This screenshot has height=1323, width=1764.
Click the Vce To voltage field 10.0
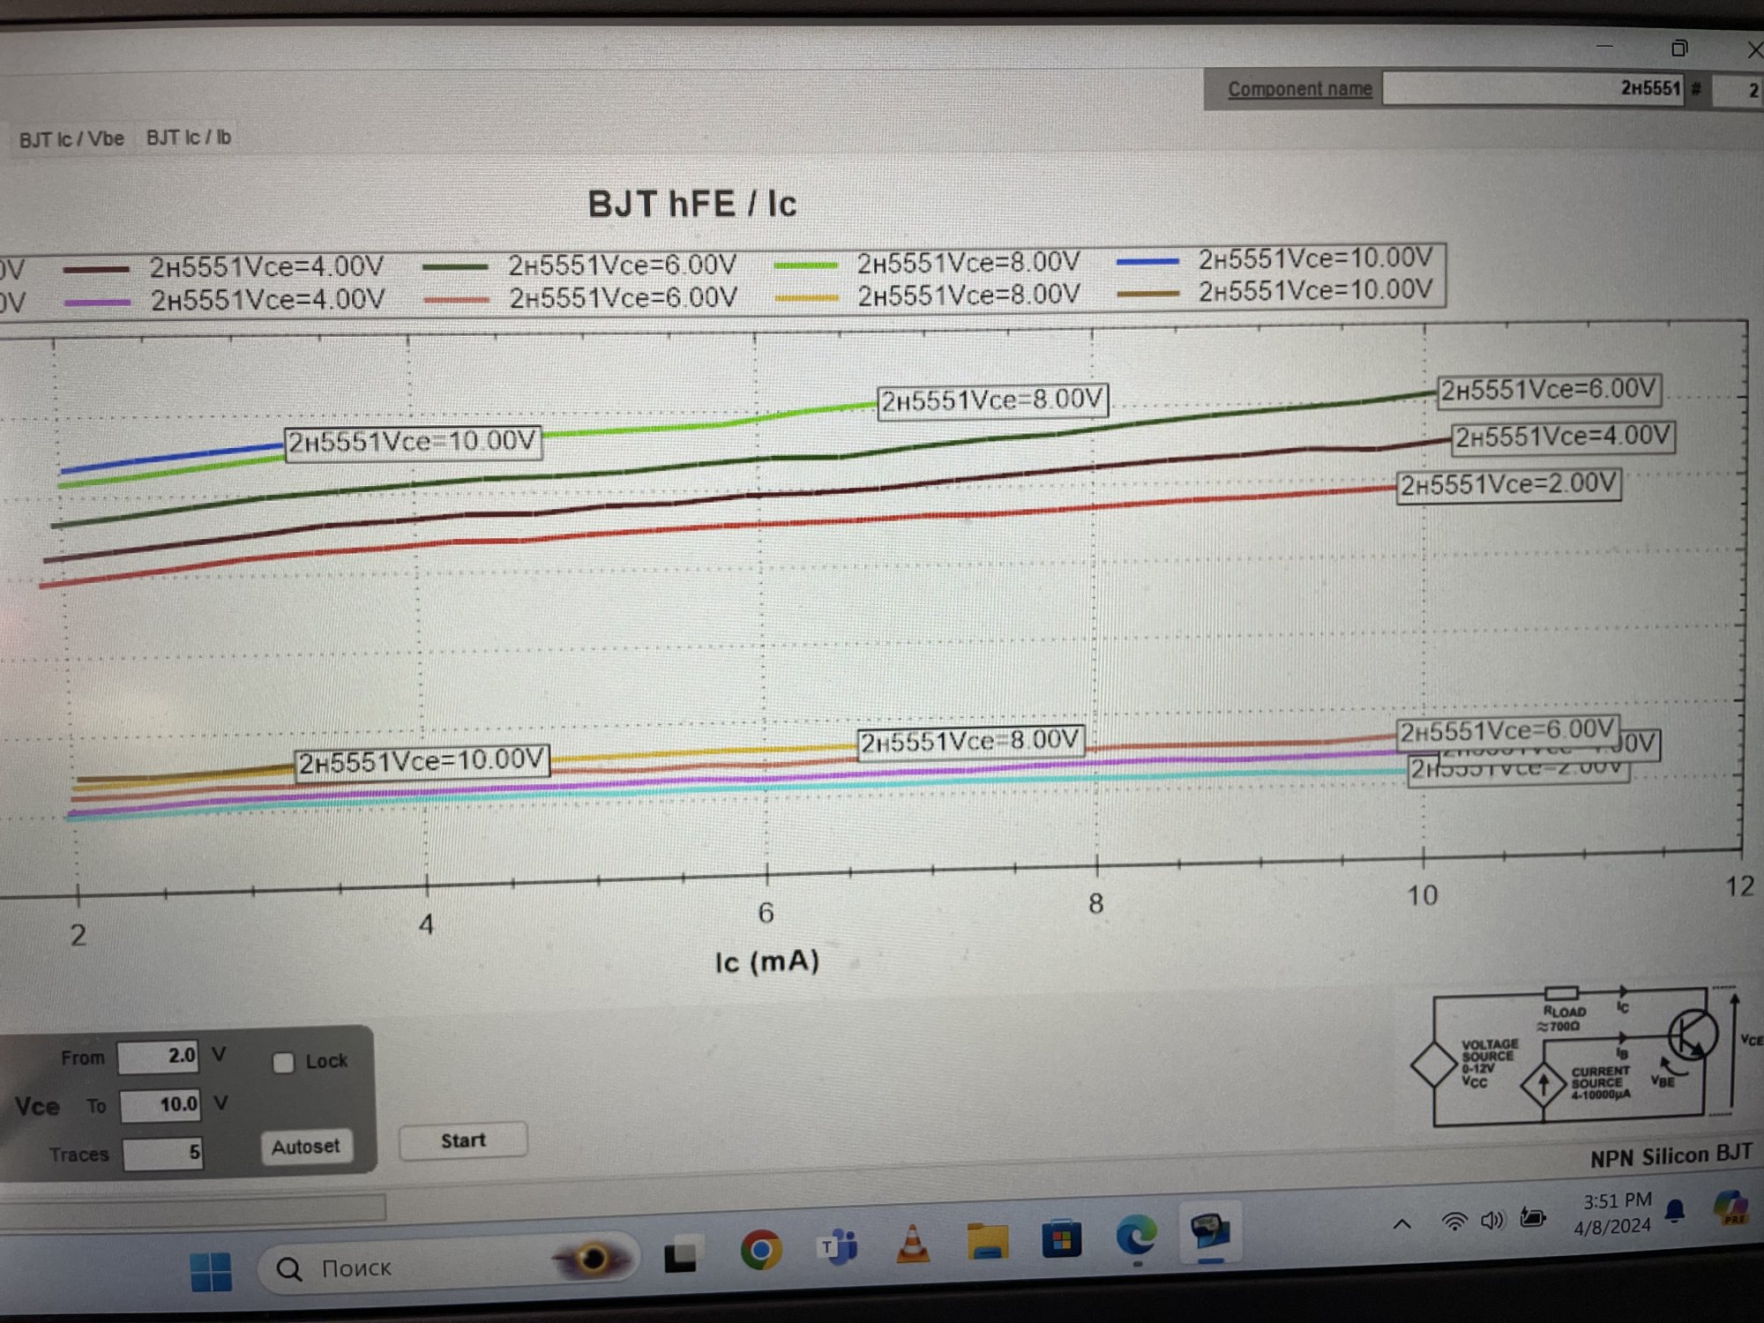[x=161, y=1105]
